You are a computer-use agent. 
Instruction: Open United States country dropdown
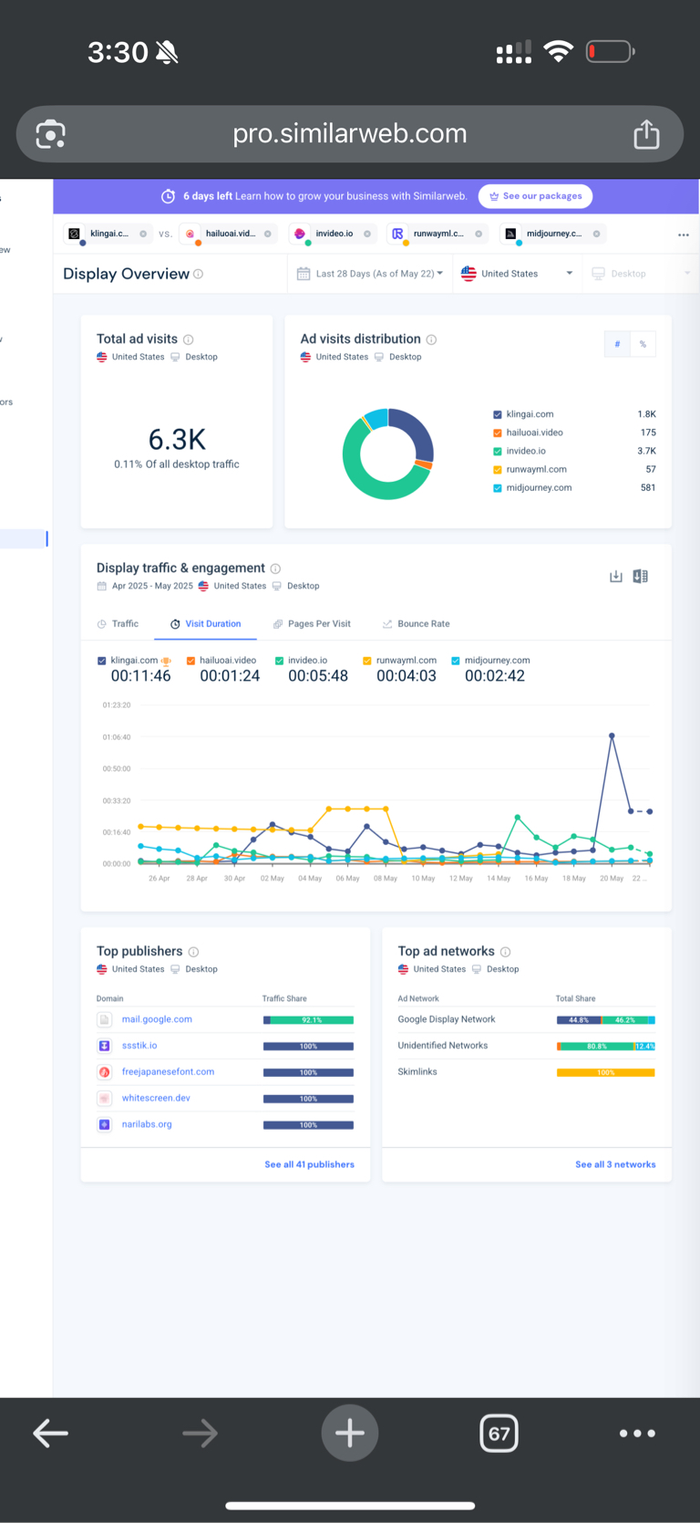pyautogui.click(x=517, y=274)
